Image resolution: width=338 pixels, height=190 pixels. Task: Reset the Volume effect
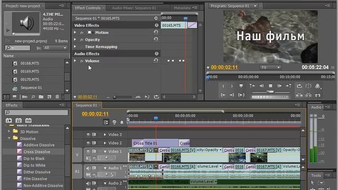pyautogui.click(x=156, y=61)
